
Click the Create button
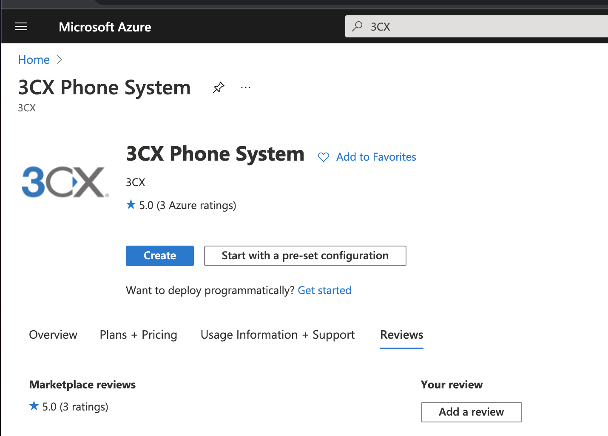pos(160,256)
